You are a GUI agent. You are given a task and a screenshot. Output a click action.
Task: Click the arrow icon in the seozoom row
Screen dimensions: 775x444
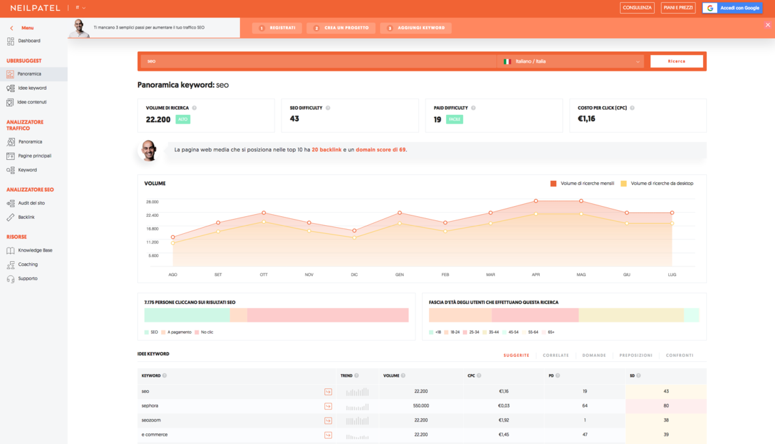click(x=328, y=421)
